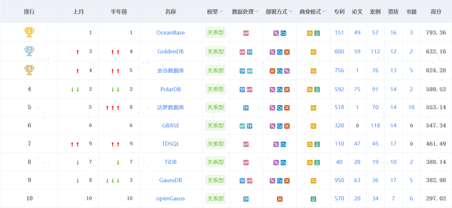The height and width of the screenshot is (208, 452).
Task: Open the 部署方式 column filter dropdown
Action: click(x=290, y=12)
